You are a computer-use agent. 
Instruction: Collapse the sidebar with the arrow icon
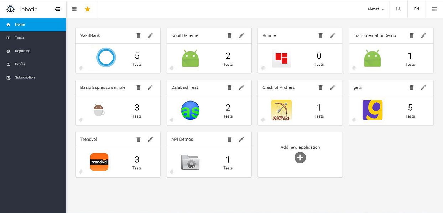[57, 9]
